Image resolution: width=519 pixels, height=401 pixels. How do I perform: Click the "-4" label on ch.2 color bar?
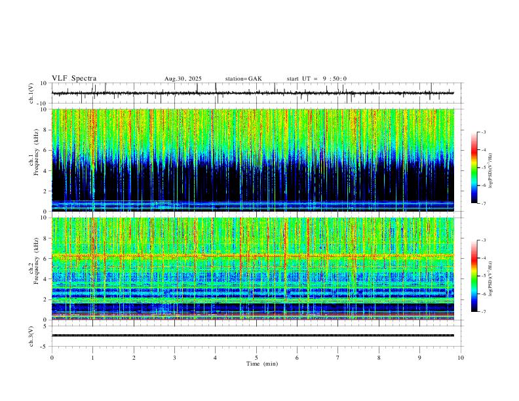pos(483,258)
